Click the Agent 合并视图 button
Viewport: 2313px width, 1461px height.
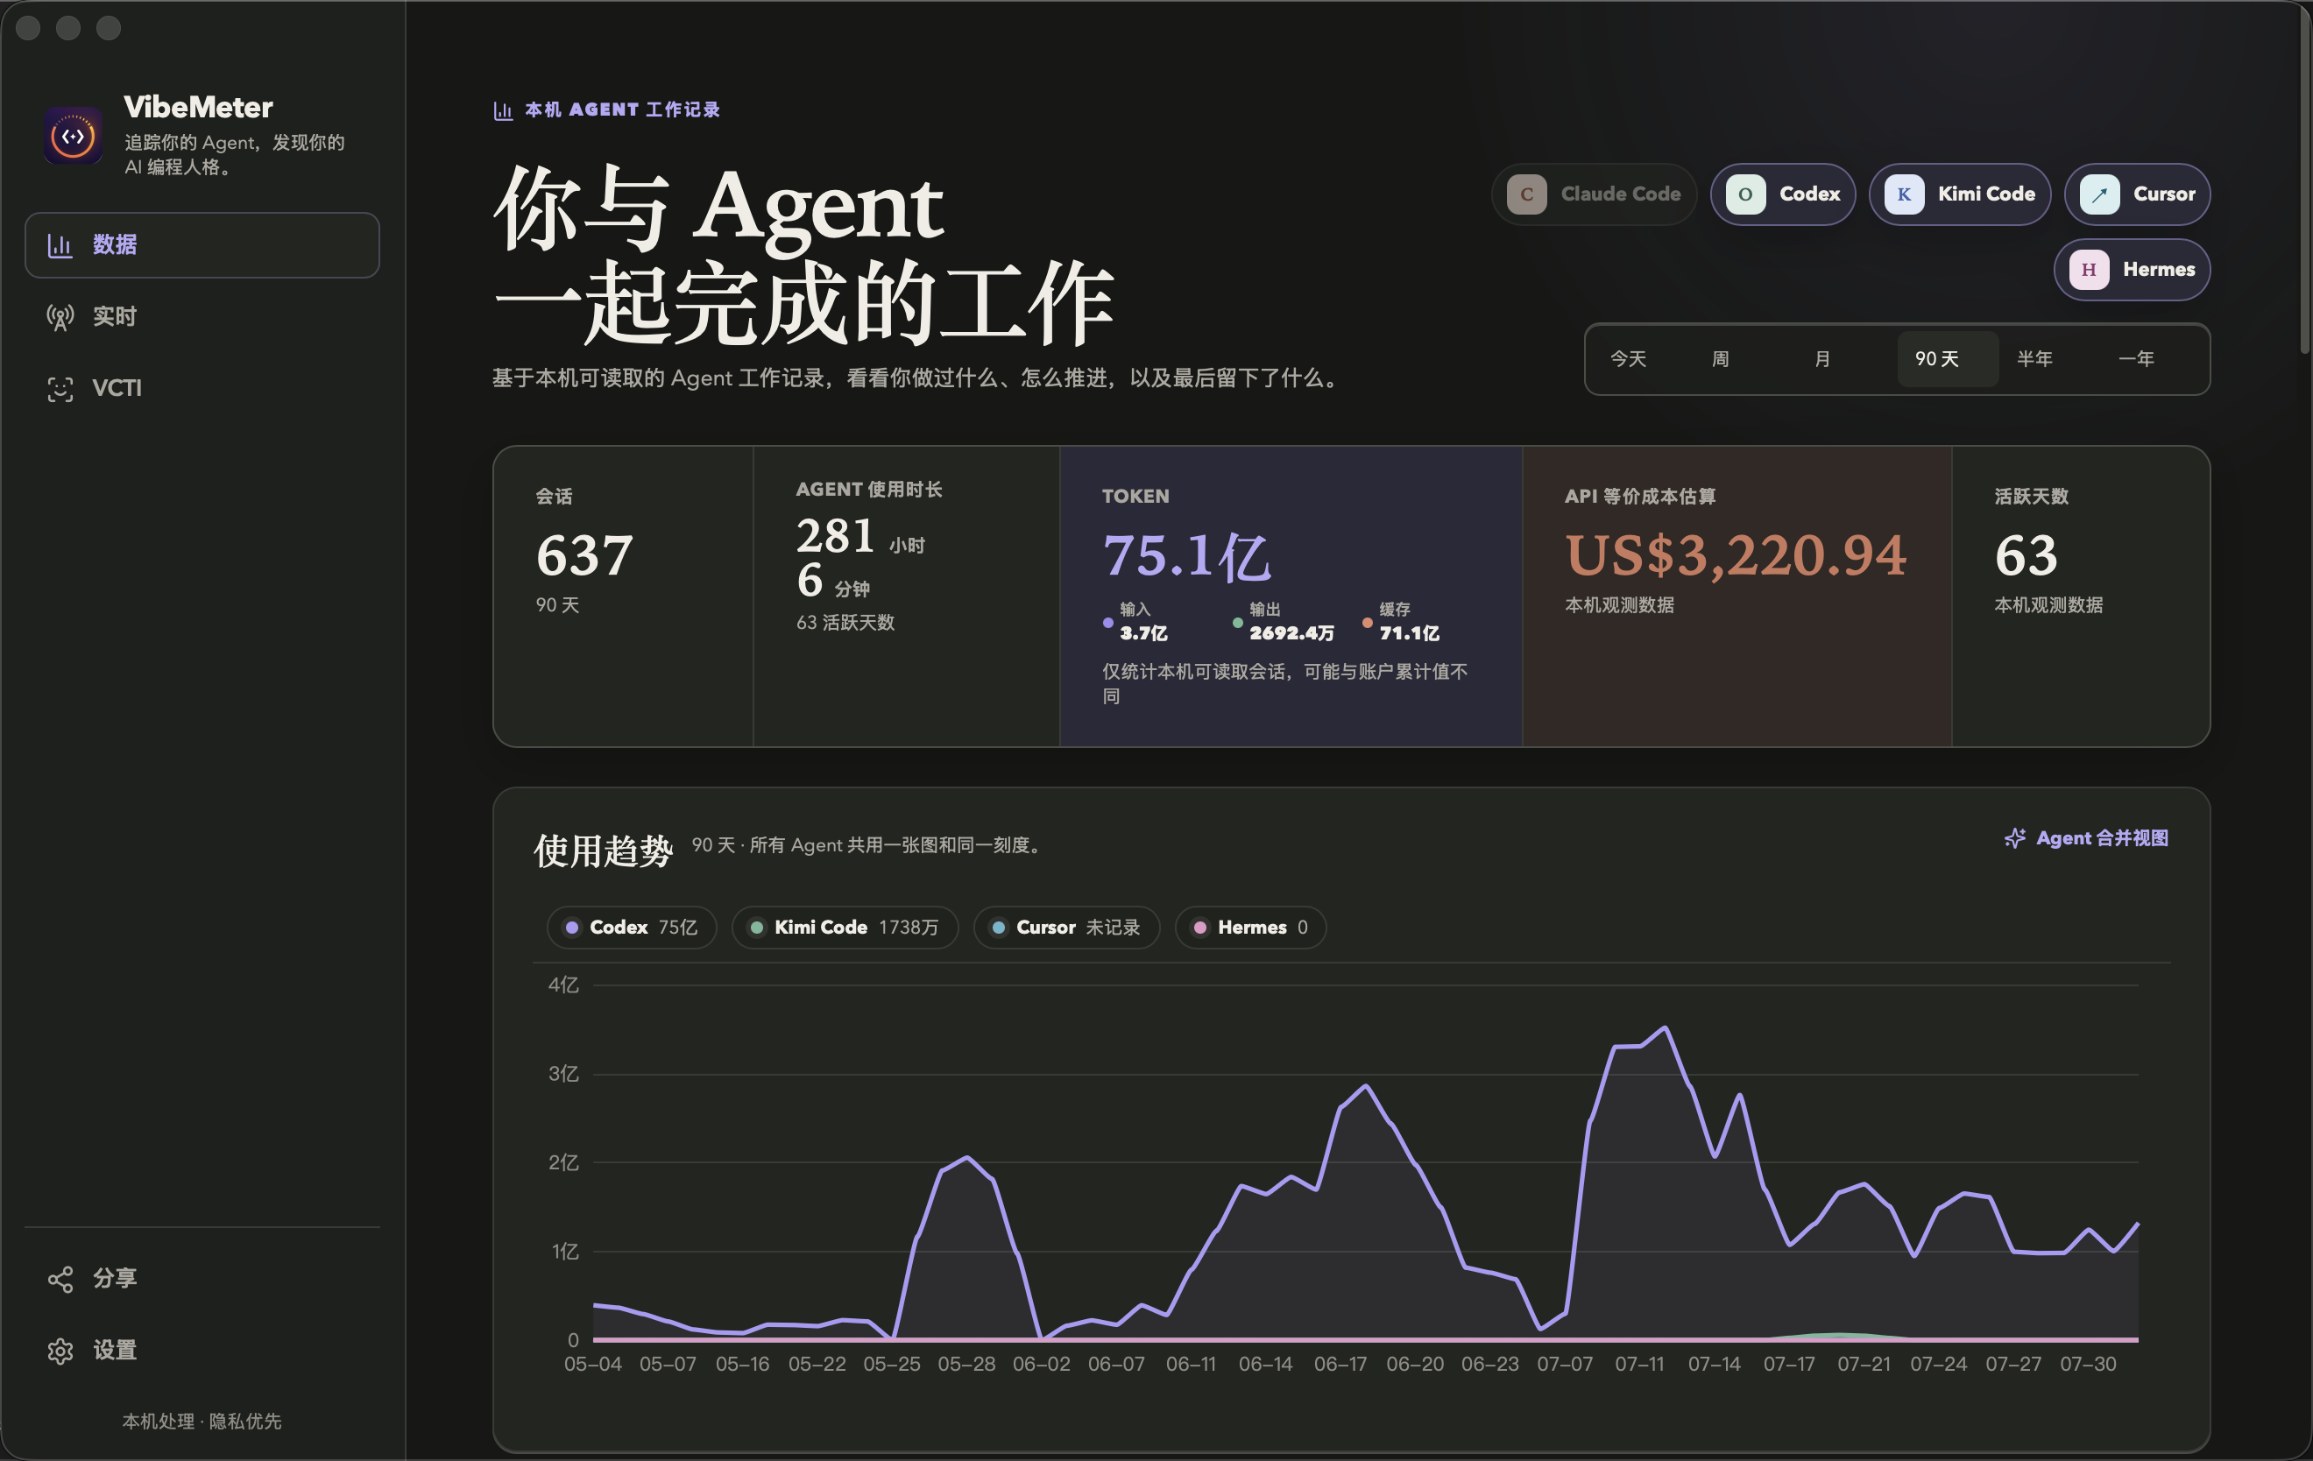tap(2086, 838)
